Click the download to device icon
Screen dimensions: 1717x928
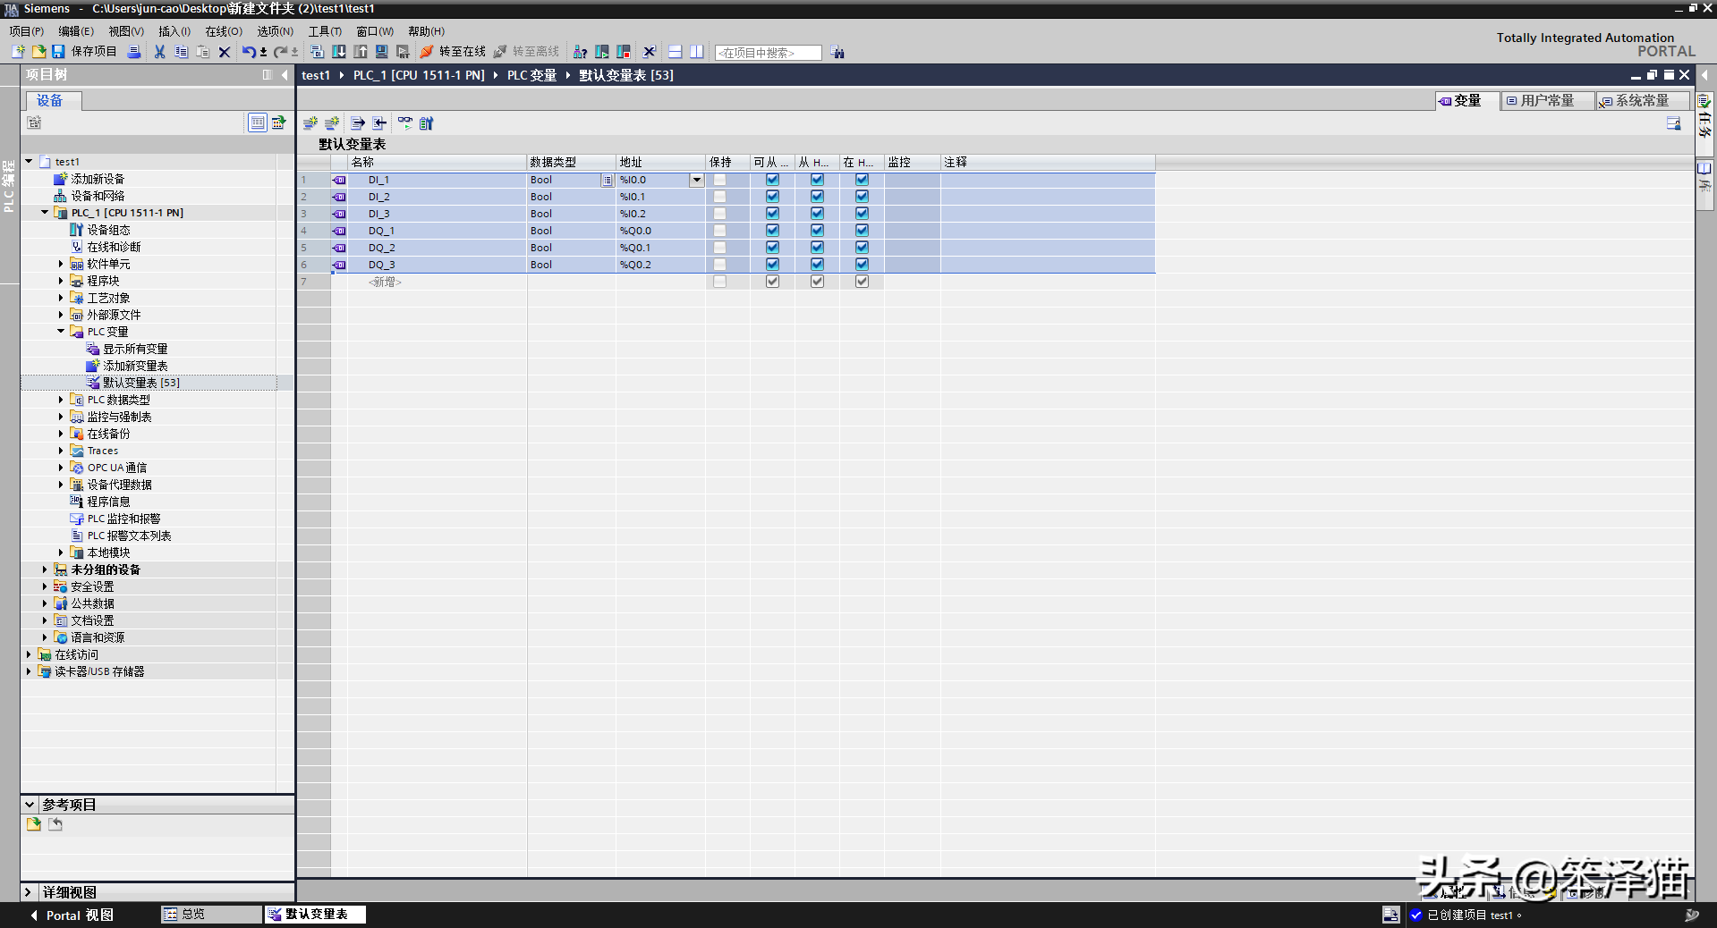(x=339, y=52)
